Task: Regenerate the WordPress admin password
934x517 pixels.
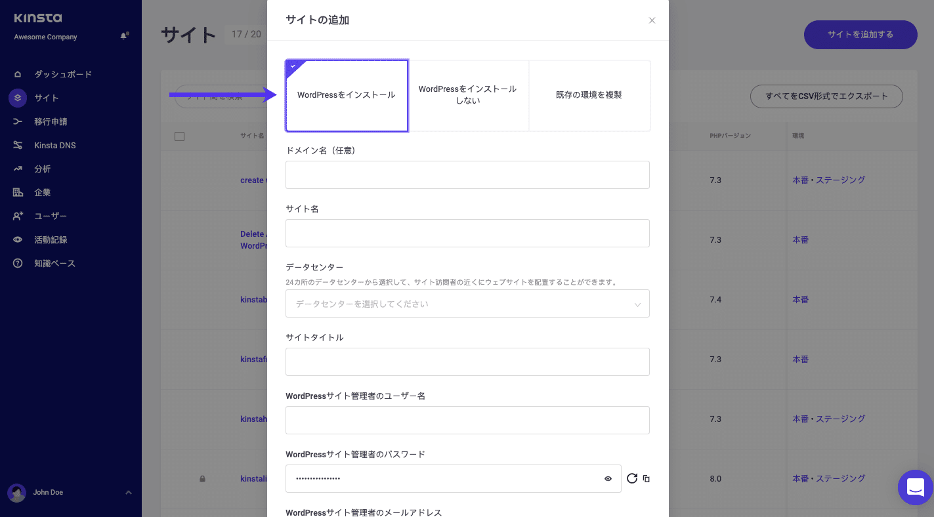Action: click(631, 478)
